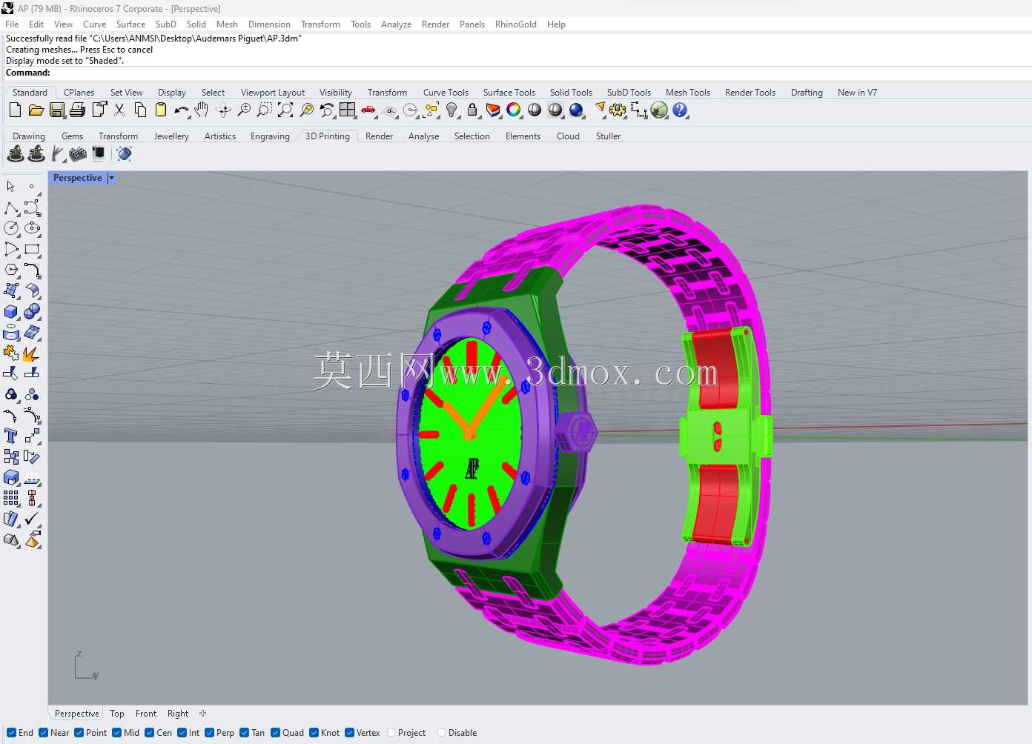Open the Analyze menu

click(396, 24)
